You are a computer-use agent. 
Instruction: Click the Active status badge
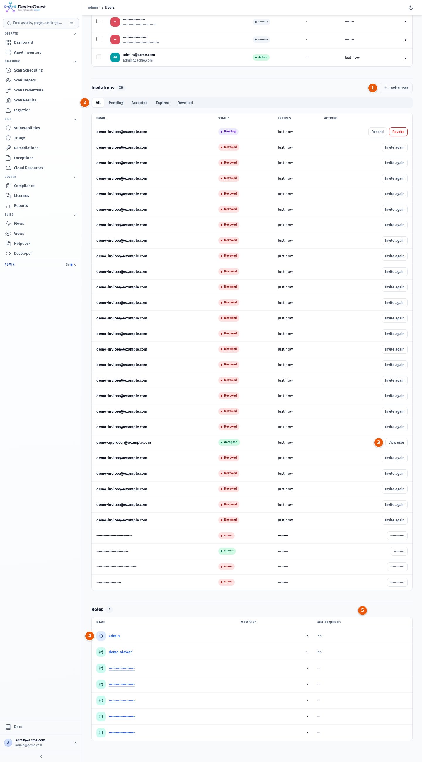pos(261,57)
